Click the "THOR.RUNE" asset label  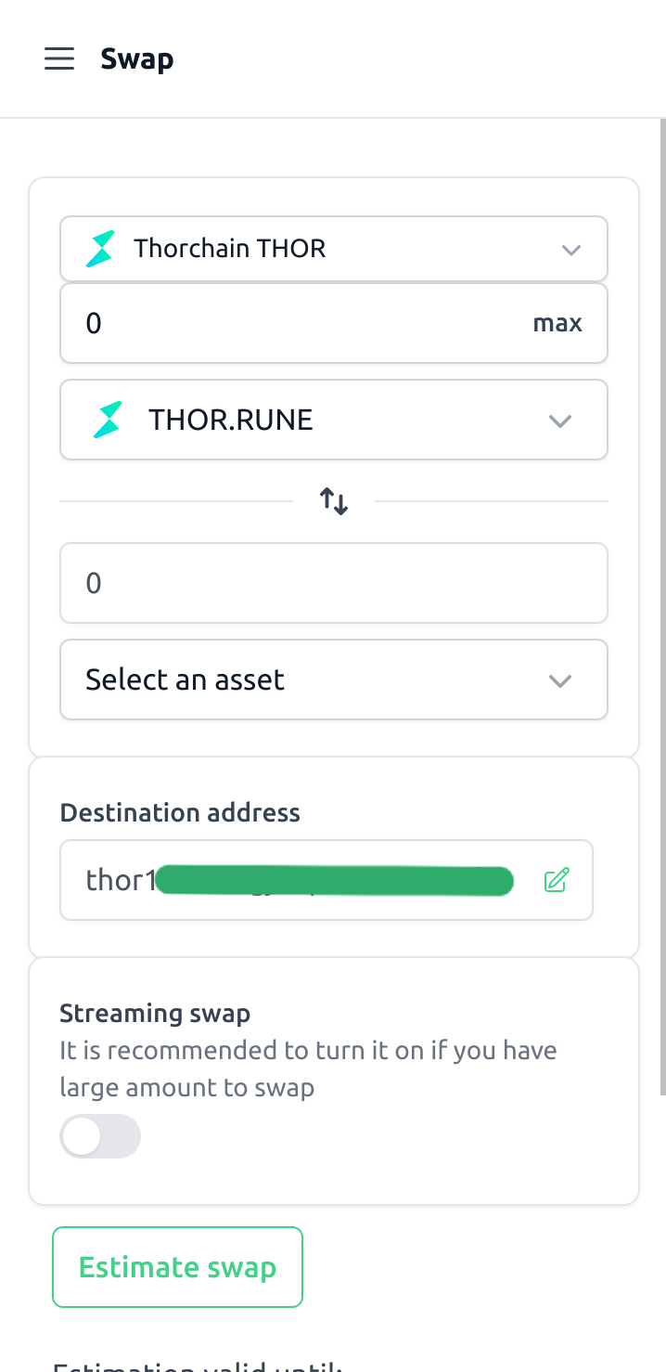(231, 420)
